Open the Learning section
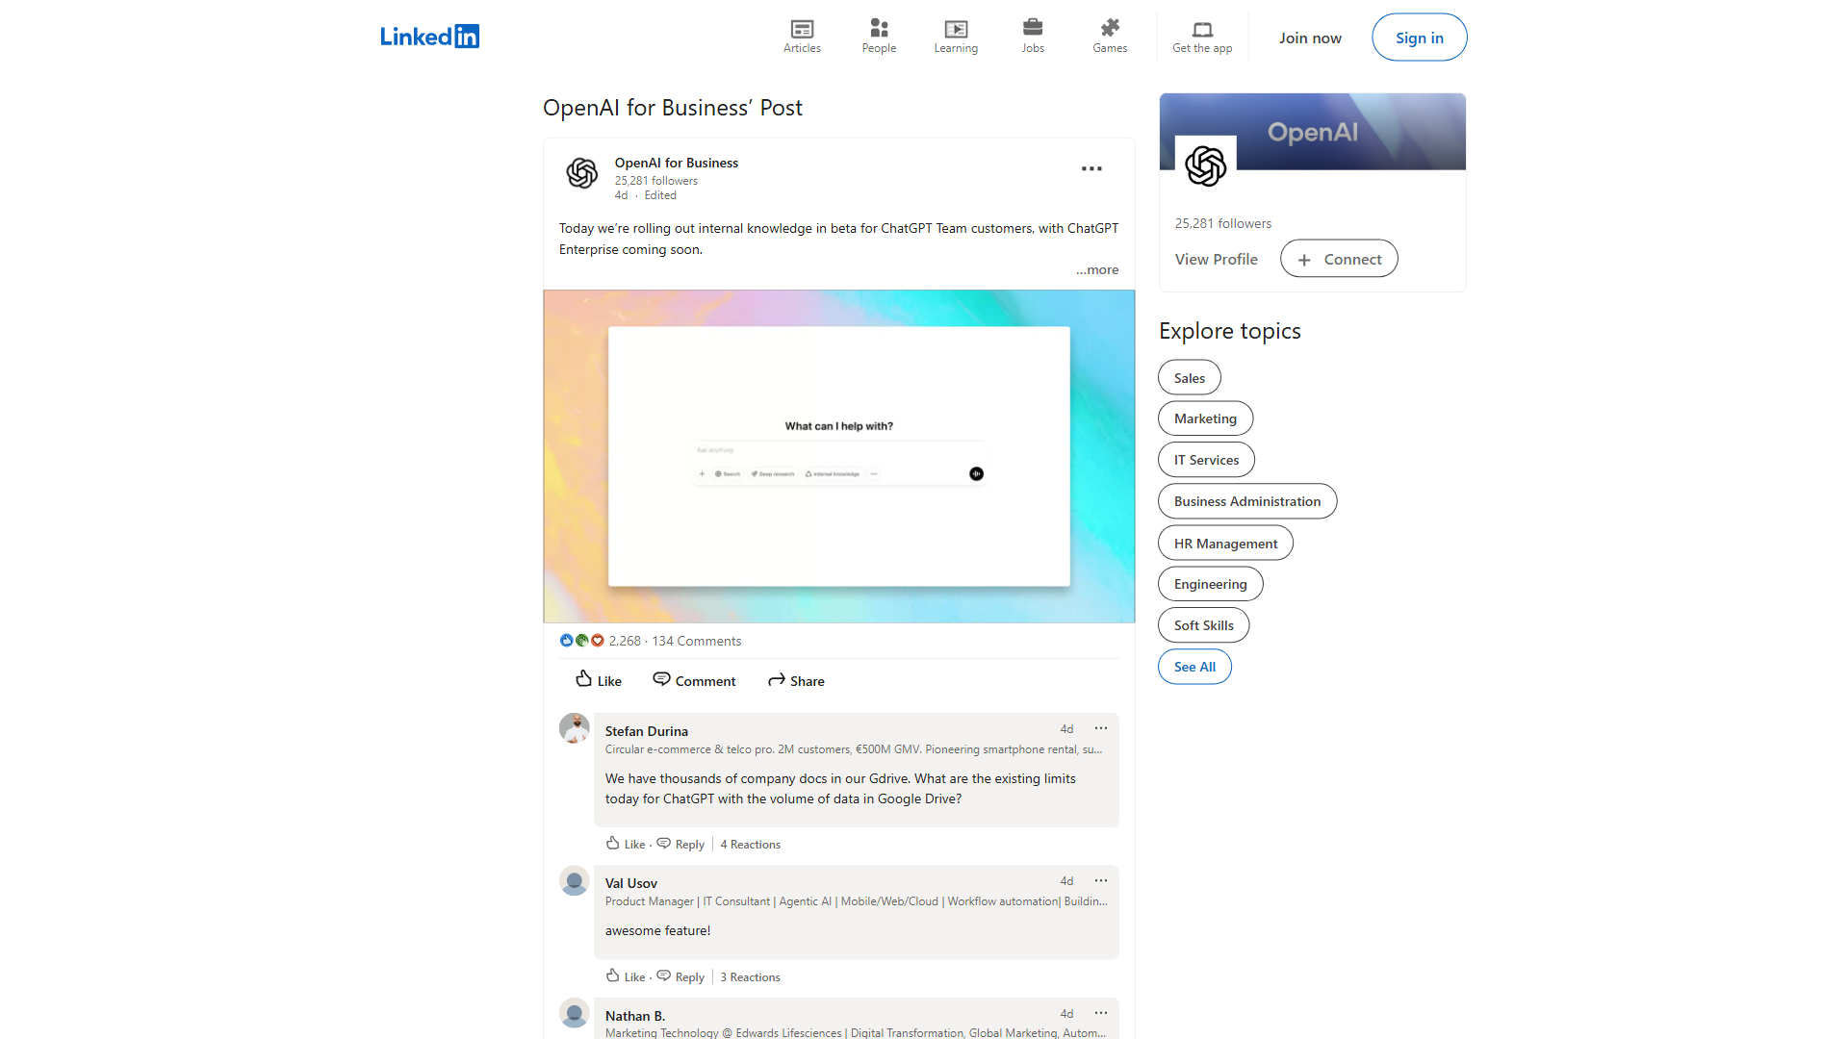Viewport: 1848px width, 1039px height. [956, 37]
